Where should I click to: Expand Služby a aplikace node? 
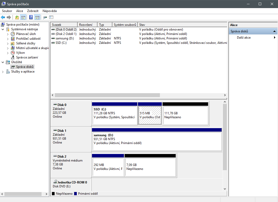pos(3,72)
